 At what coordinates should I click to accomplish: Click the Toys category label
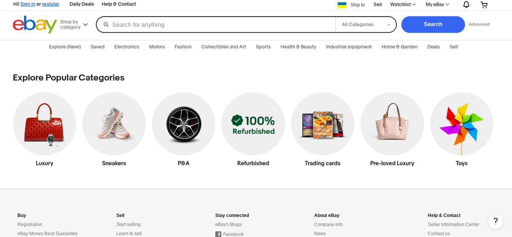click(x=462, y=163)
